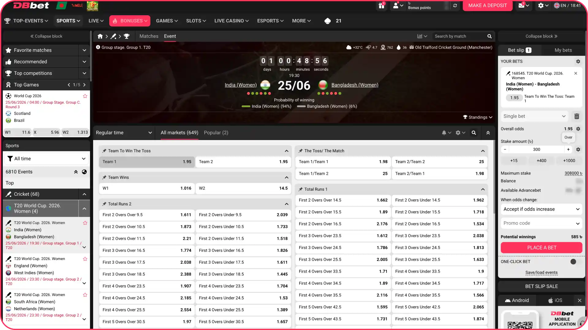Toggle the ONE-CLICK BET switch
This screenshot has width=588, height=330.
pyautogui.click(x=576, y=262)
